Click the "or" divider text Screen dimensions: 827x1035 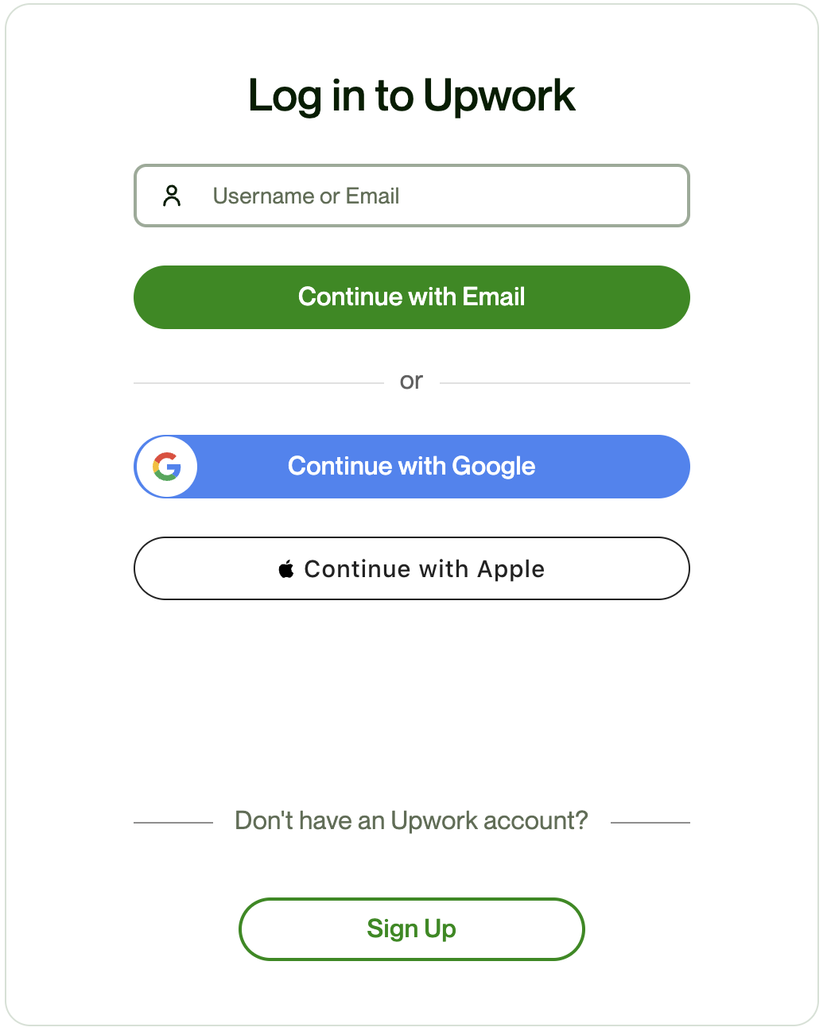point(411,382)
